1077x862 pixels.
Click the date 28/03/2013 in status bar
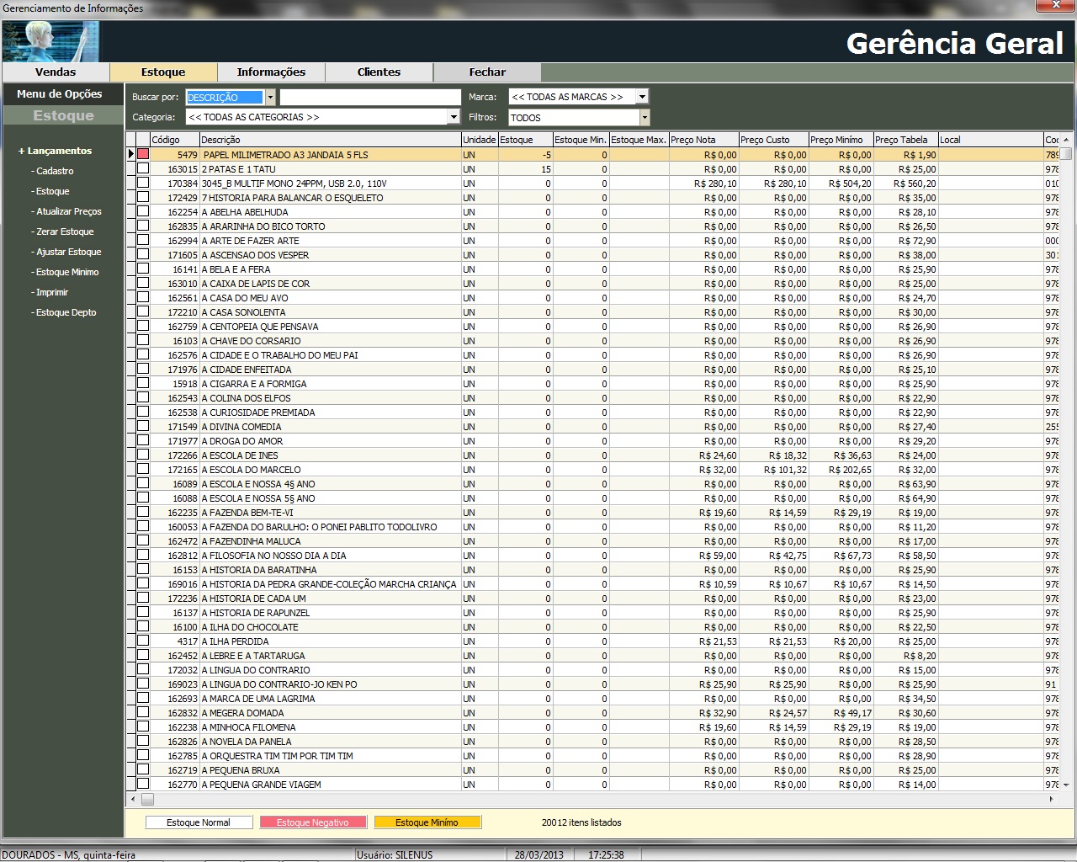tap(539, 854)
